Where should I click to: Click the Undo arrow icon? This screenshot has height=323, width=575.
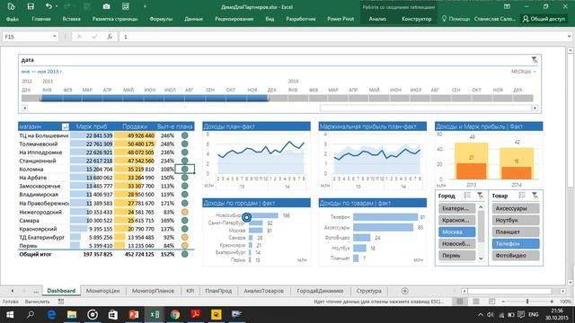pos(49,6)
